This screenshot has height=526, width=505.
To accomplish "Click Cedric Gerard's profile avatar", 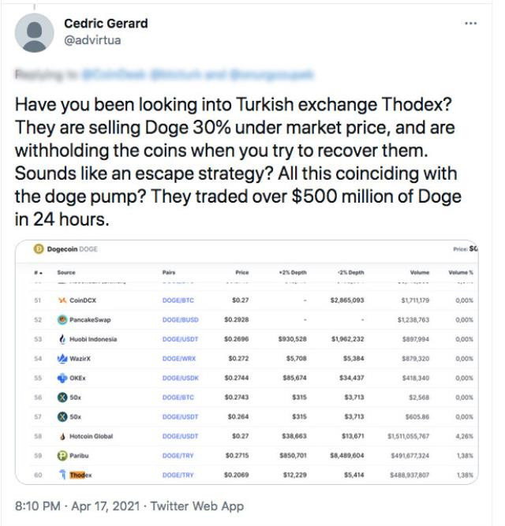I will coord(34,32).
